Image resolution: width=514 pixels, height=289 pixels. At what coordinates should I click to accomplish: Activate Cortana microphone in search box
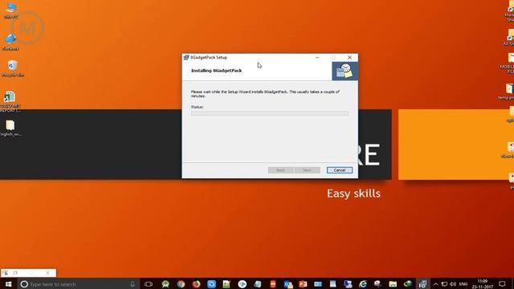pos(133,284)
